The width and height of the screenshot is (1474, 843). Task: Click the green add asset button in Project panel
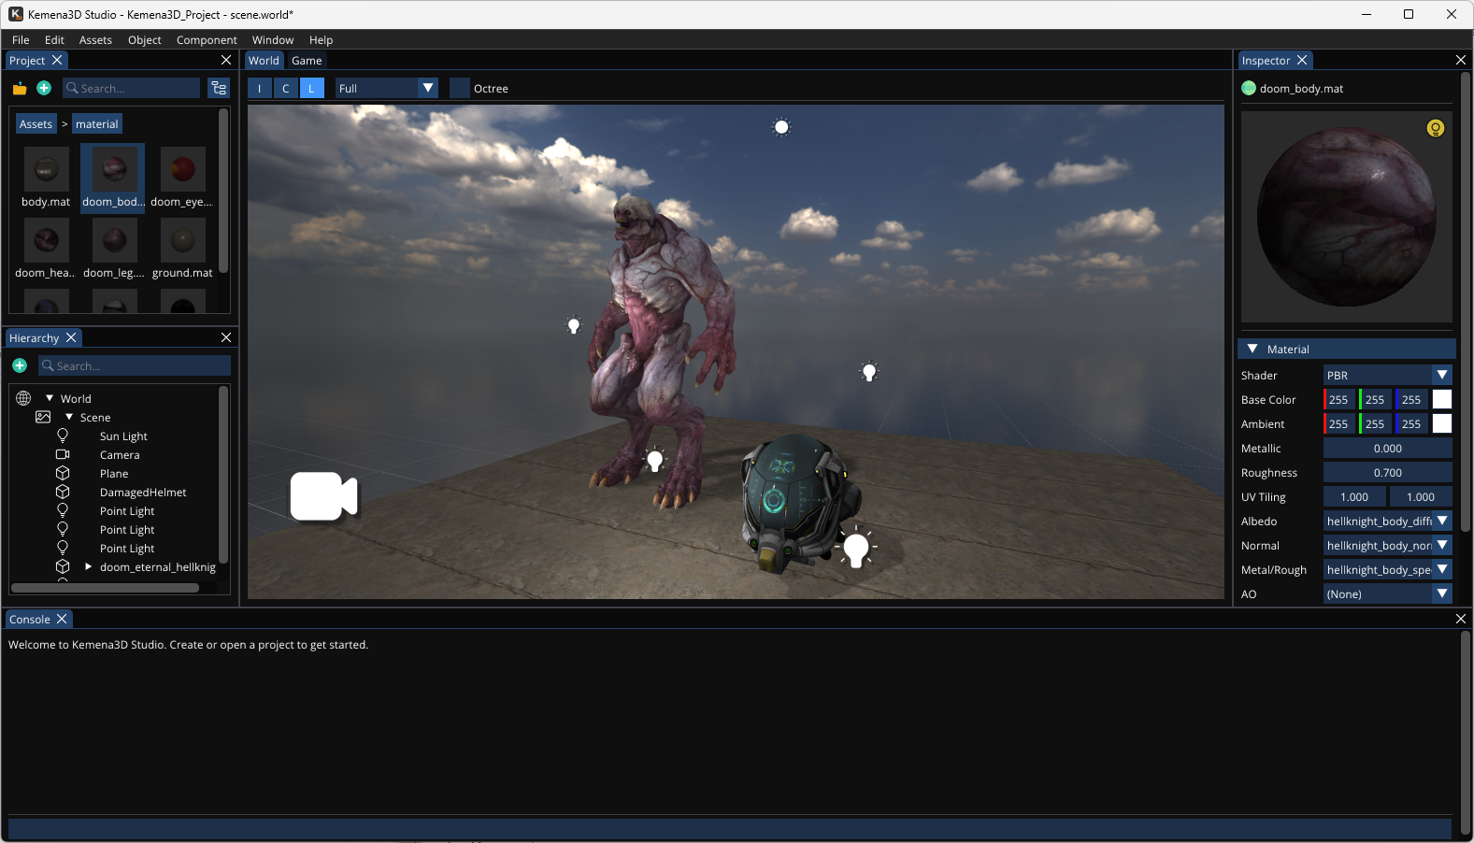click(44, 88)
